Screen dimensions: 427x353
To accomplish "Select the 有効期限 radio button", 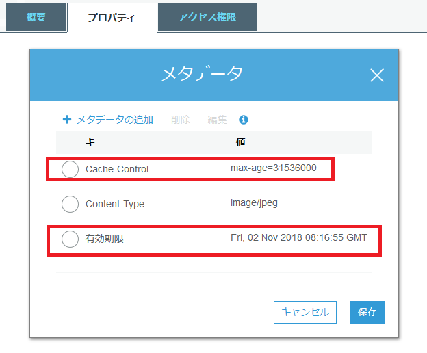I will (x=70, y=239).
